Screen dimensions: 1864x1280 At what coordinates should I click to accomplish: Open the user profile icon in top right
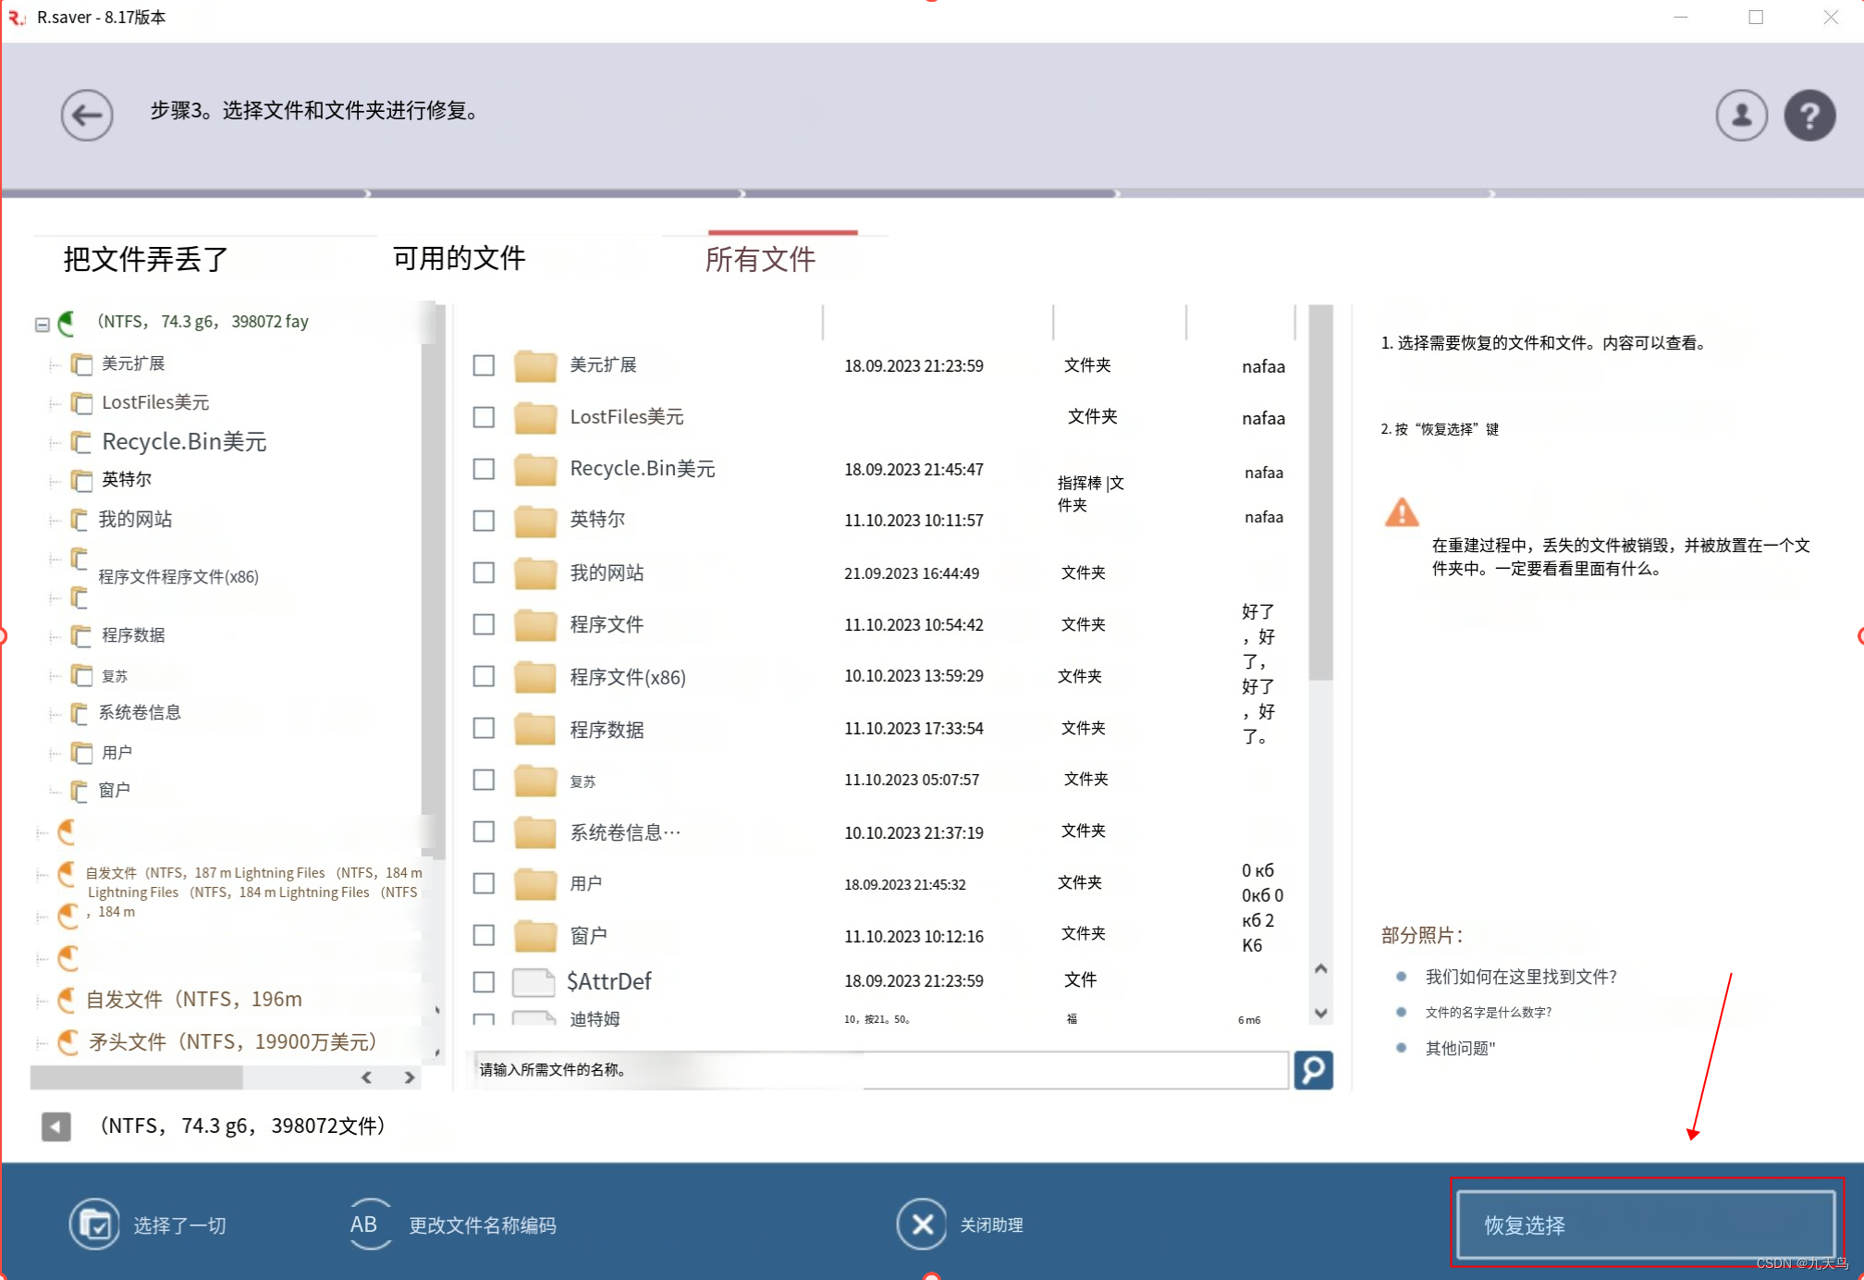pyautogui.click(x=1741, y=115)
